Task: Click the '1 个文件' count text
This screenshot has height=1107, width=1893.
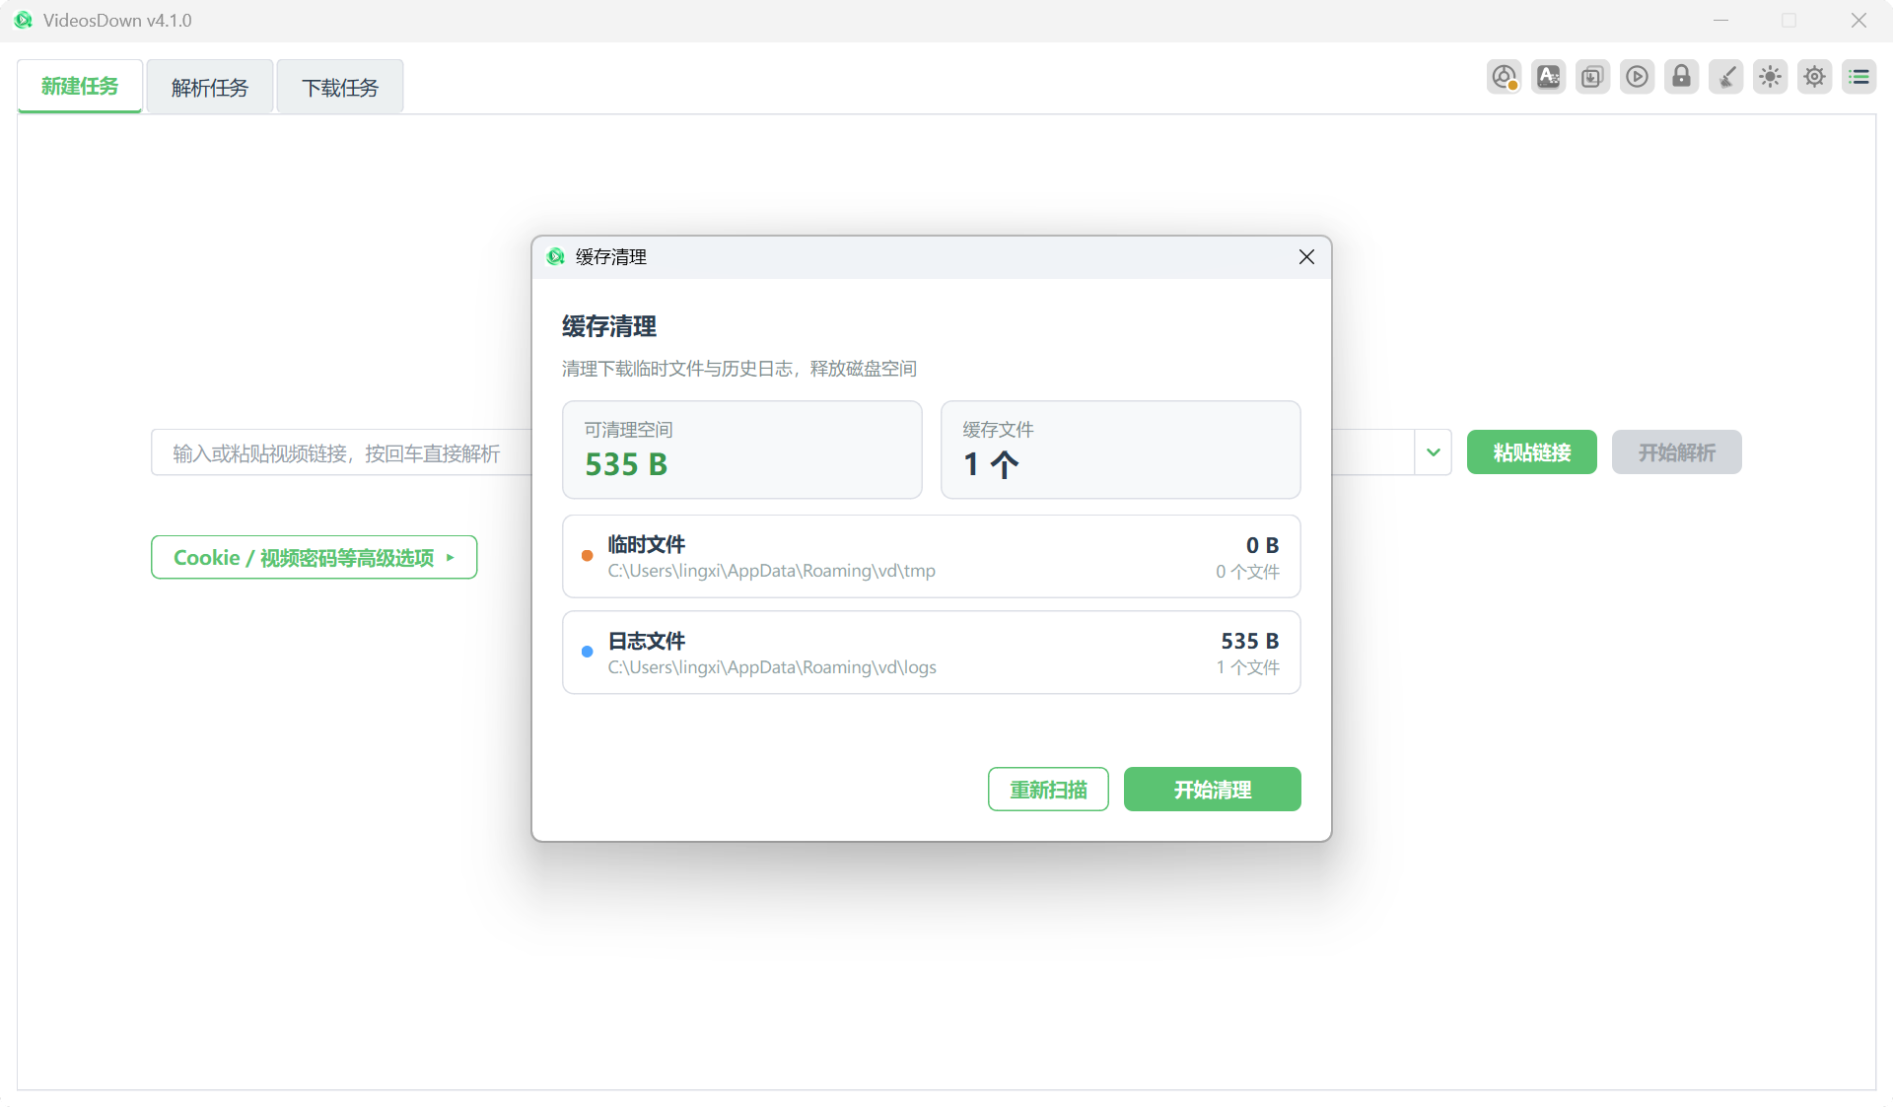Action: [1247, 667]
